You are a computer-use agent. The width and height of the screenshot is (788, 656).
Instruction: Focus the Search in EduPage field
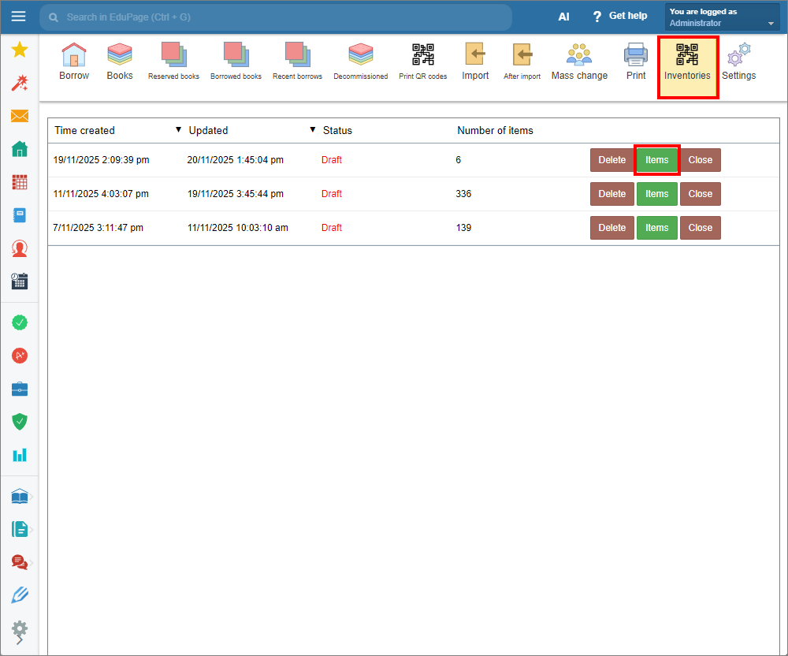[x=276, y=17]
